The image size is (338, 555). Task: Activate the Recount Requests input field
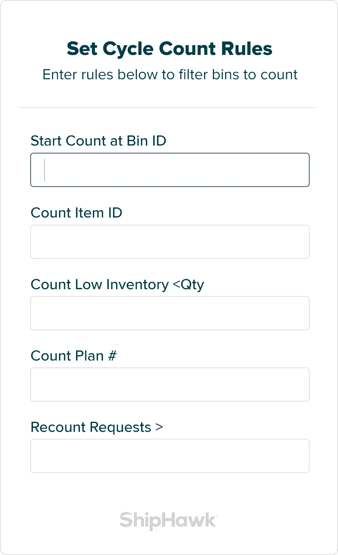tap(170, 456)
